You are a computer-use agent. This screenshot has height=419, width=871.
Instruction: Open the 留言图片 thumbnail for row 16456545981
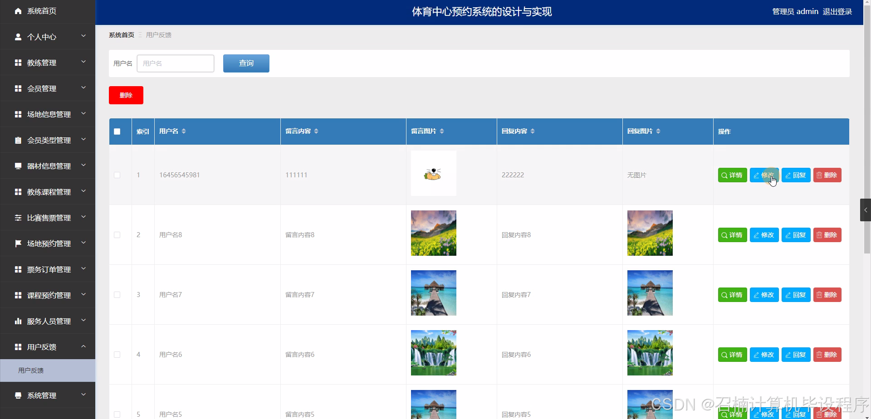434,173
